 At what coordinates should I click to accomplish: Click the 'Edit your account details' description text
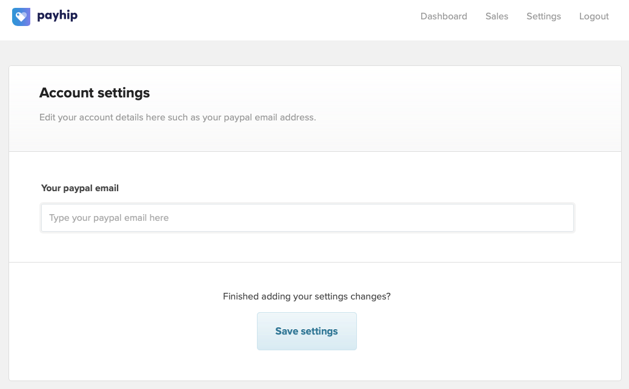[178, 117]
